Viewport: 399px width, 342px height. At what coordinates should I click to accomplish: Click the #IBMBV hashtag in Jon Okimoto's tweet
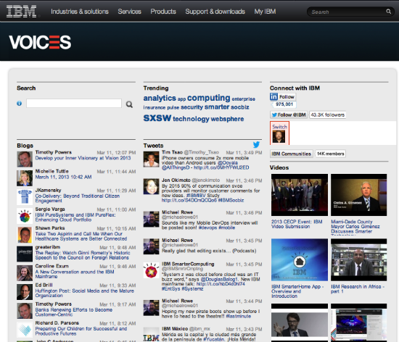click(x=195, y=196)
